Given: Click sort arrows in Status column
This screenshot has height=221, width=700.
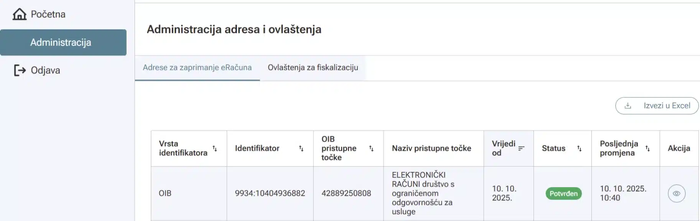Looking at the screenshot, I should 579,148.
